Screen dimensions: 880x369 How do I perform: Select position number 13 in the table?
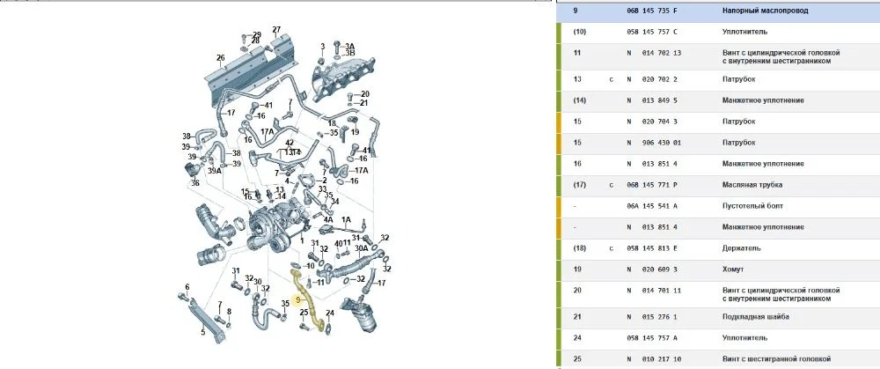[x=577, y=80]
